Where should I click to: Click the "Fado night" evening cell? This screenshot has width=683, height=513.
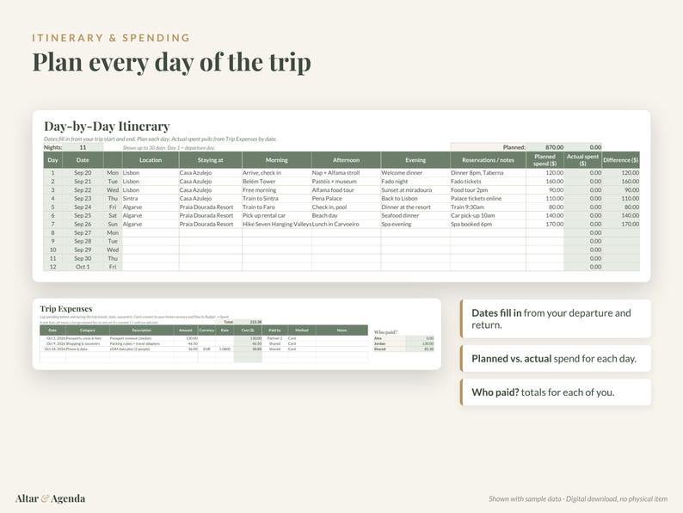[x=415, y=182]
